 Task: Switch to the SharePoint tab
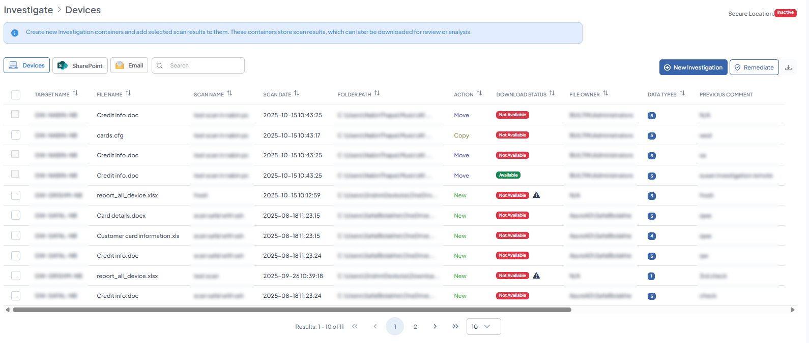80,65
